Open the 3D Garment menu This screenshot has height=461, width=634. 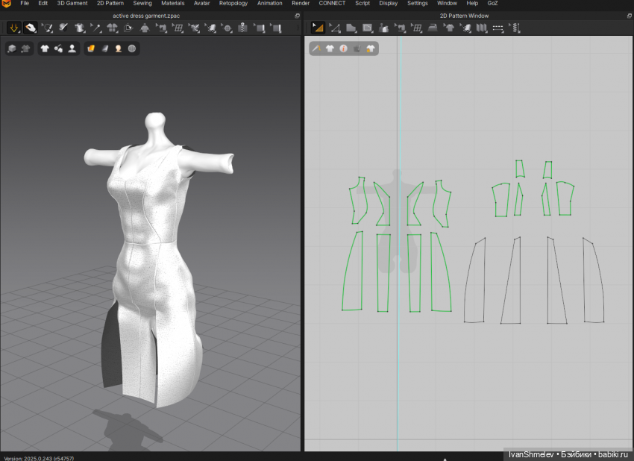[x=72, y=3]
